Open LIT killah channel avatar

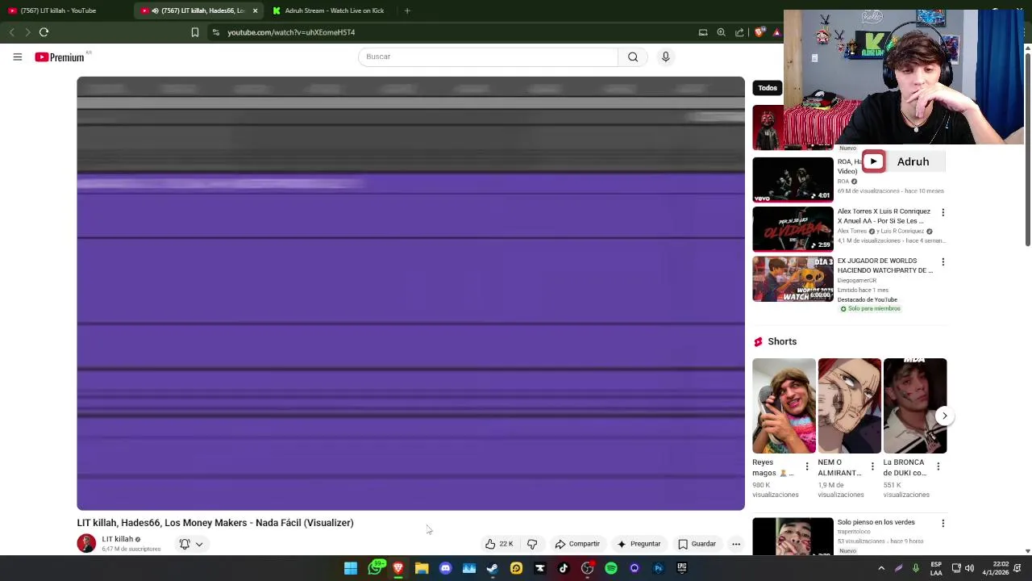[x=86, y=543]
